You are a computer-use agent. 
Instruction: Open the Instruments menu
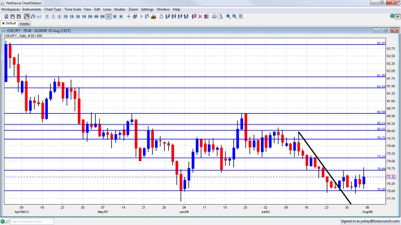(x=32, y=10)
